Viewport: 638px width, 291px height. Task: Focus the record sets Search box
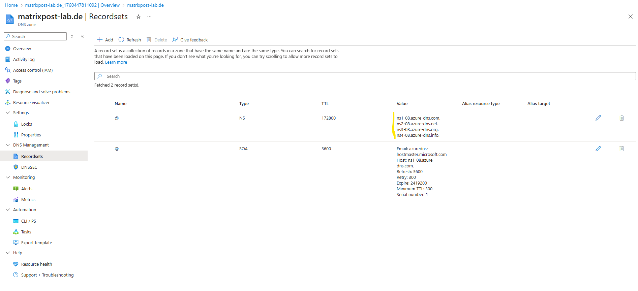[x=365, y=76]
